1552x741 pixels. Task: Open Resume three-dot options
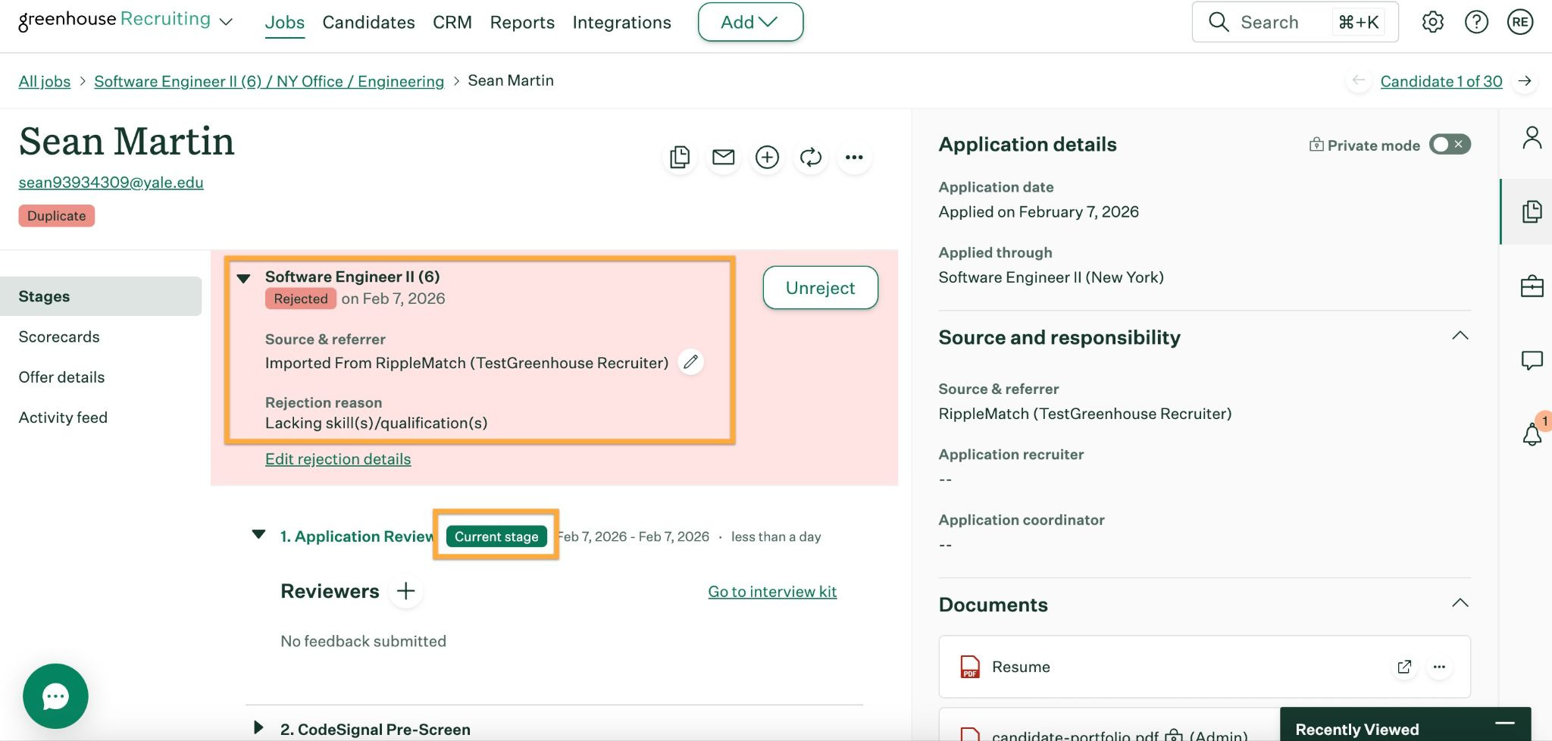1438,667
